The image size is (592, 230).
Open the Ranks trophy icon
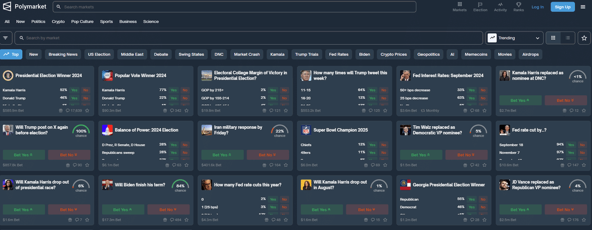click(518, 7)
